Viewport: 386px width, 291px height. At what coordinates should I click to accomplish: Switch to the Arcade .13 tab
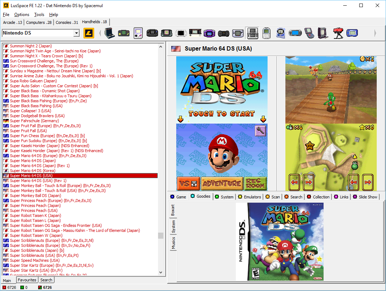point(12,22)
